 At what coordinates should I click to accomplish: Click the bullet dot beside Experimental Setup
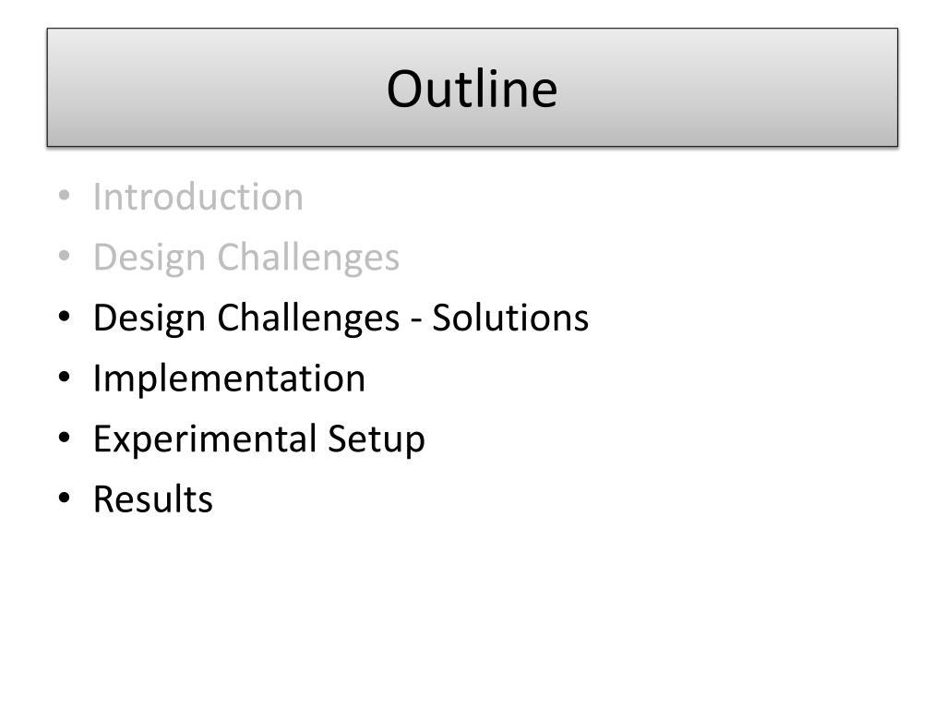pyautogui.click(x=64, y=439)
